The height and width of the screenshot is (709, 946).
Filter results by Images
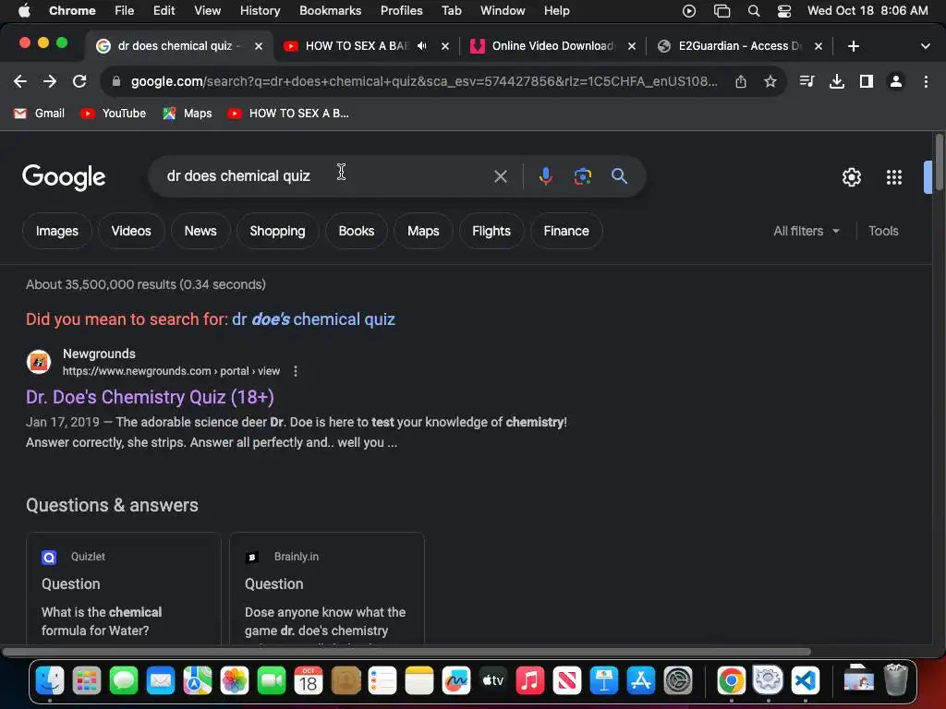(x=56, y=231)
